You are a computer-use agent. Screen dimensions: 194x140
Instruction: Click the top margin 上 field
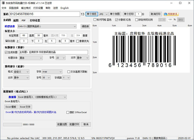coord(24,41)
